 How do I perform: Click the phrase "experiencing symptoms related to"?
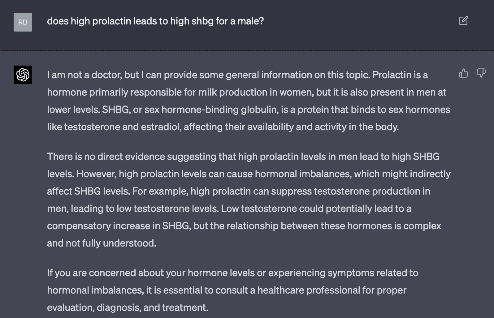[x=343, y=273]
